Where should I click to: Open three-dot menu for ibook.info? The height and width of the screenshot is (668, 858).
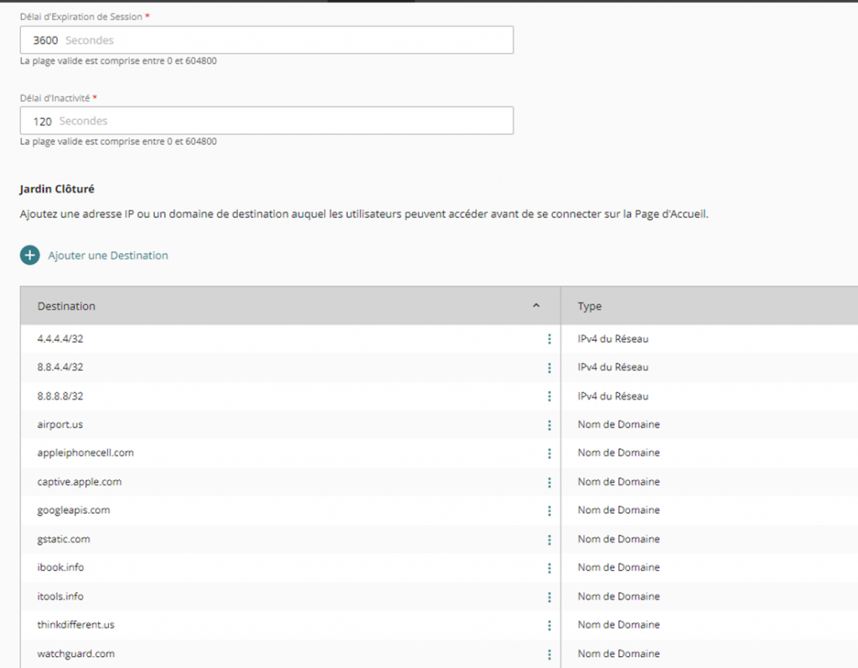point(549,568)
